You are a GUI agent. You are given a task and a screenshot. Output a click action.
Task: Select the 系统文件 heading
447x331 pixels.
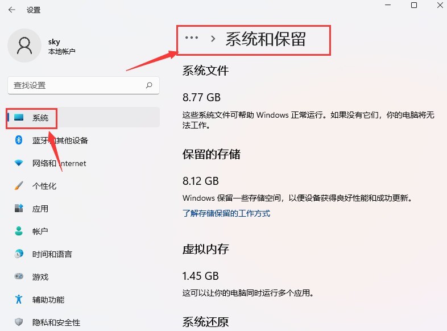(205, 71)
